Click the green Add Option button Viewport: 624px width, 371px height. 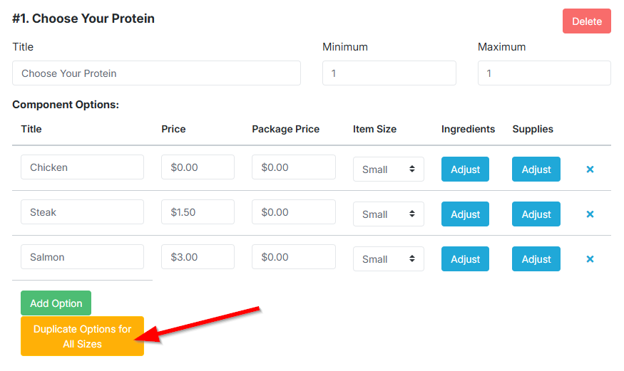point(56,303)
